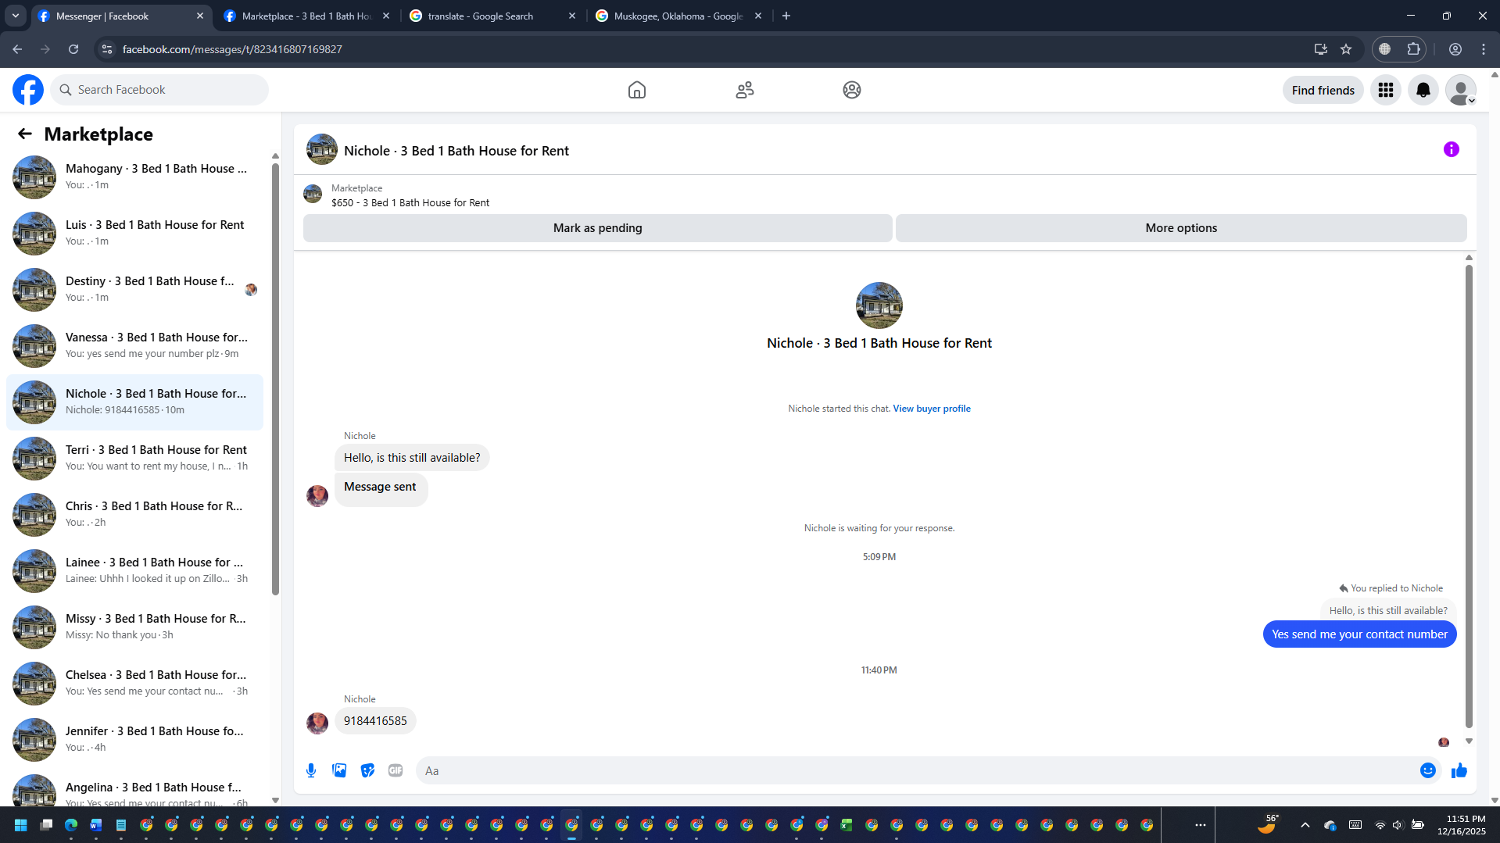Open the taskbar clock and date
The width and height of the screenshot is (1500, 843).
tap(1462, 825)
